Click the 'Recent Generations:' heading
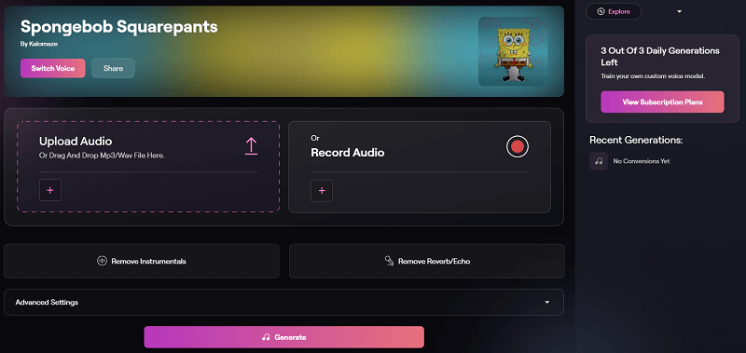The width and height of the screenshot is (746, 353). click(x=636, y=140)
